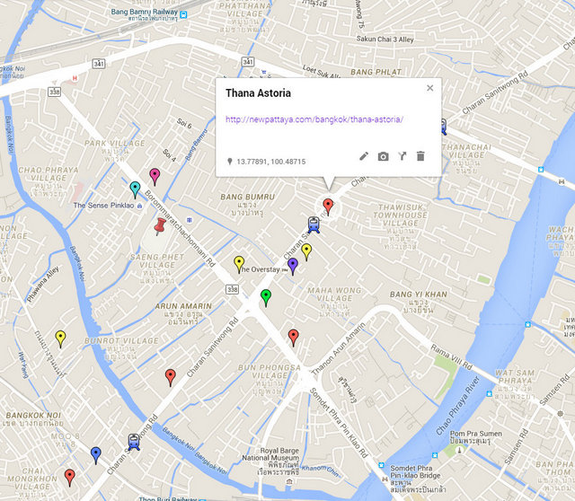Click the red H hospital icon
This screenshot has height=501, width=575.
pos(75,78)
